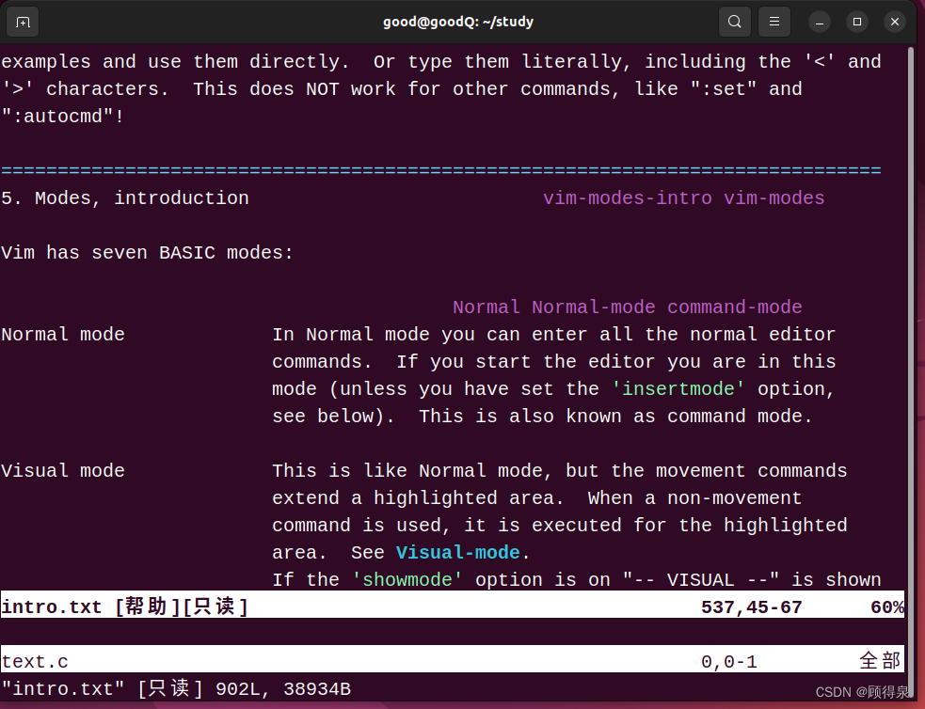This screenshot has width=925, height=709.
Task: Click the 'insertmode' option tag
Action: 678,388
